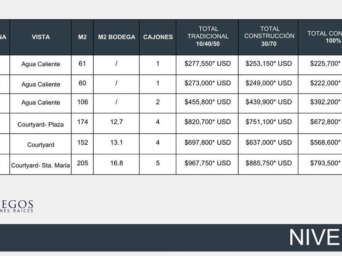The height and width of the screenshot is (256, 342).
Task: Select the $455,800* USD price
Action: (208, 102)
